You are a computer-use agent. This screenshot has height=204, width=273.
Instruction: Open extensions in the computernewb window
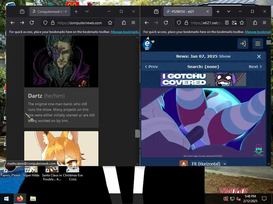click(x=124, y=23)
